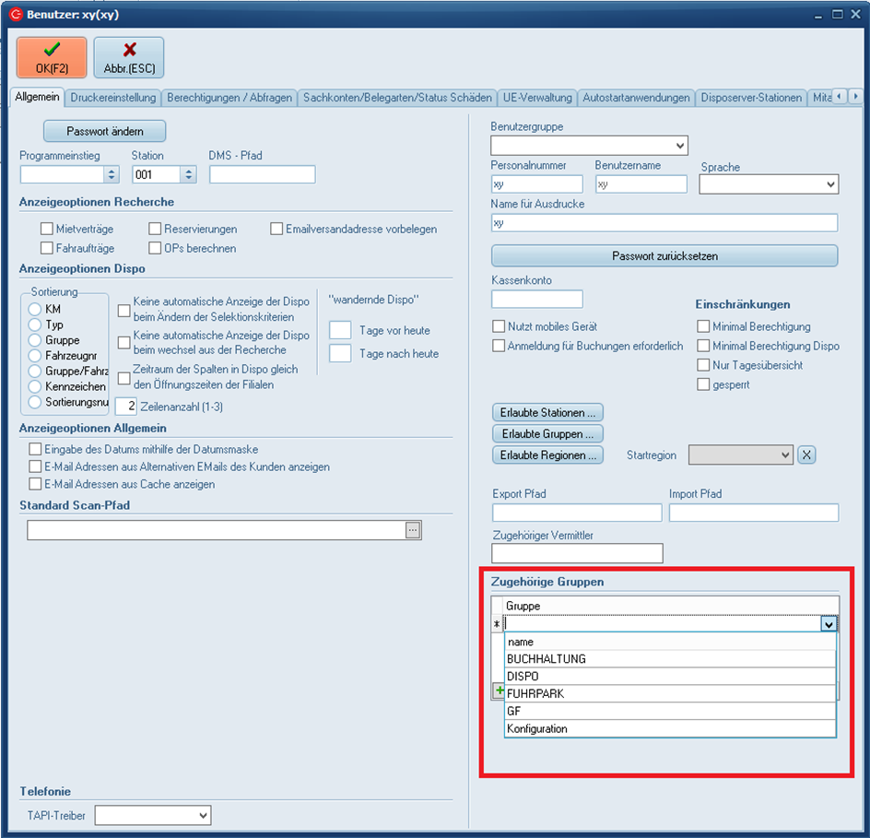The width and height of the screenshot is (870, 838).
Task: Click the Passwort zurücksetzen button
Action: (x=664, y=255)
